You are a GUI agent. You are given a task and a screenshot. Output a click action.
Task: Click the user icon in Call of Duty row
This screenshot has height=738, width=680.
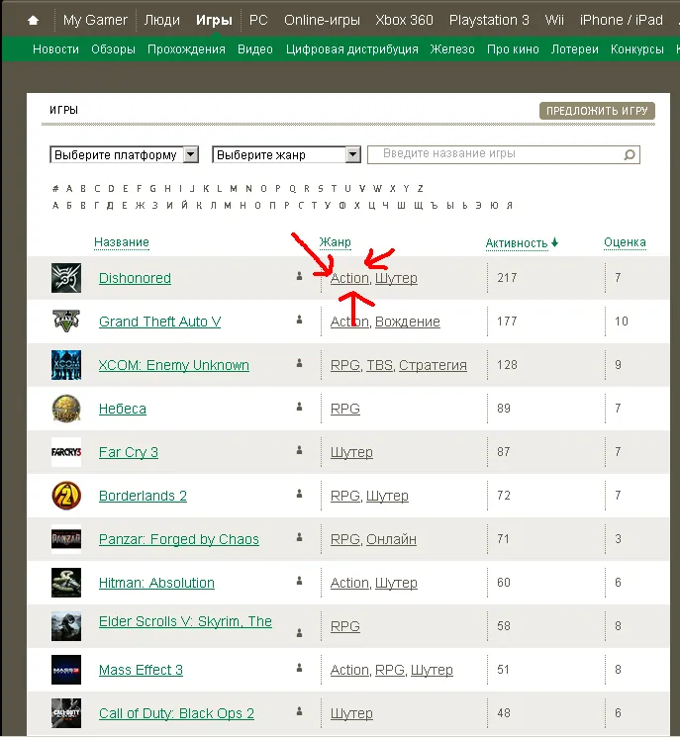pyautogui.click(x=299, y=711)
